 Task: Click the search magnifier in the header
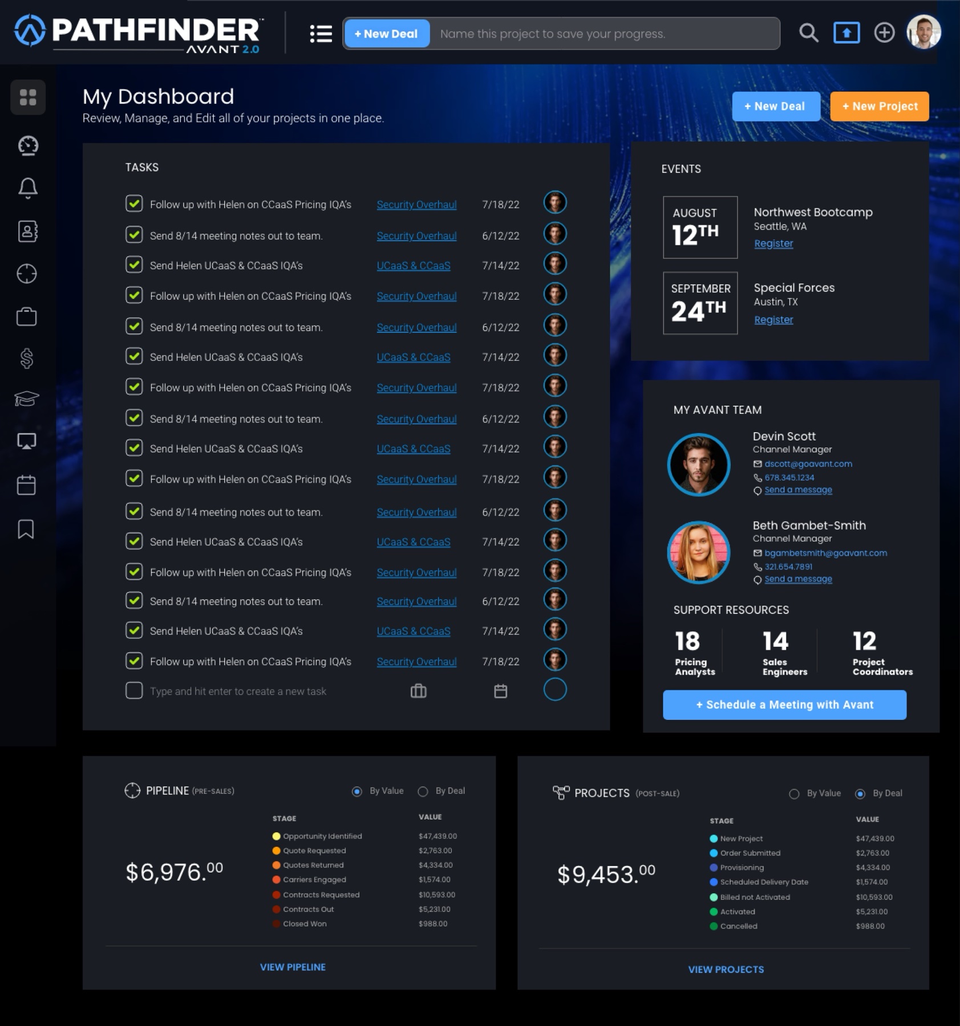pyautogui.click(x=808, y=33)
